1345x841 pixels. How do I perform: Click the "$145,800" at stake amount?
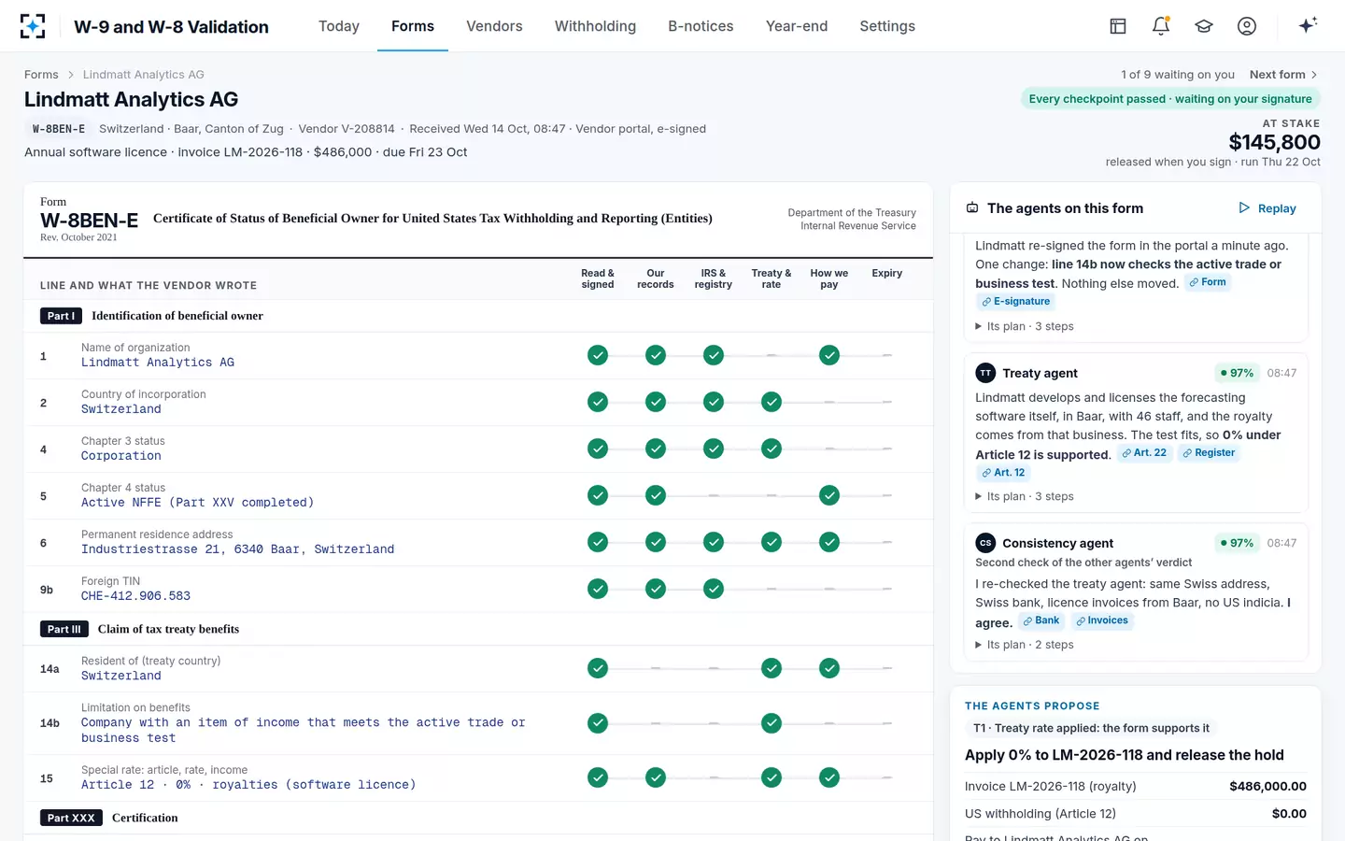pyautogui.click(x=1274, y=142)
